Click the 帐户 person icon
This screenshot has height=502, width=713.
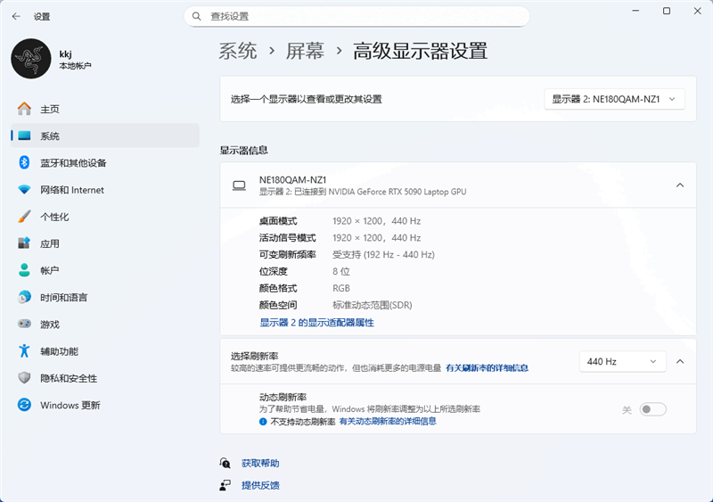point(24,270)
